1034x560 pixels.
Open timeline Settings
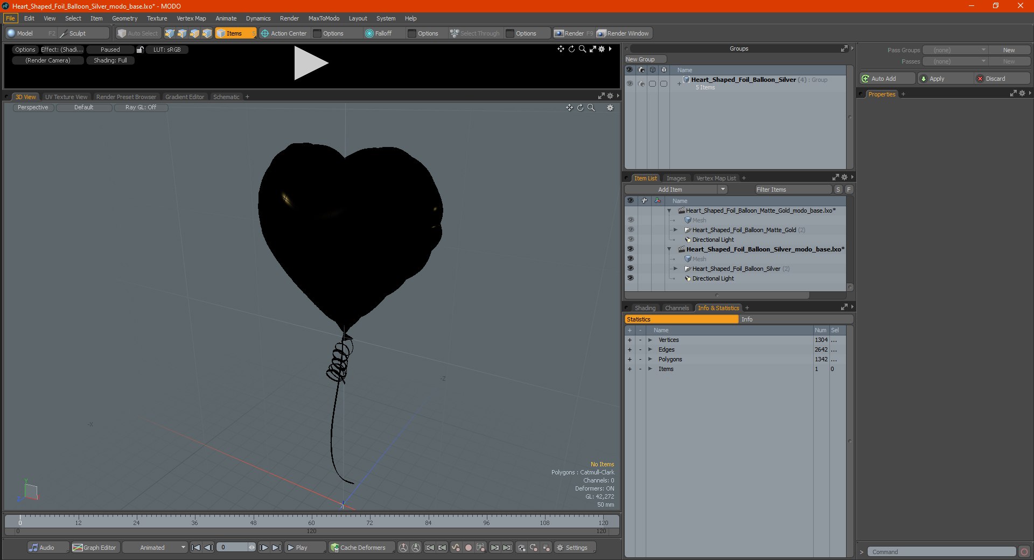click(x=574, y=548)
